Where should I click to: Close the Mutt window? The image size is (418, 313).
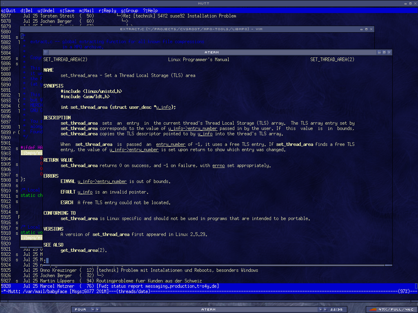coord(415,3)
